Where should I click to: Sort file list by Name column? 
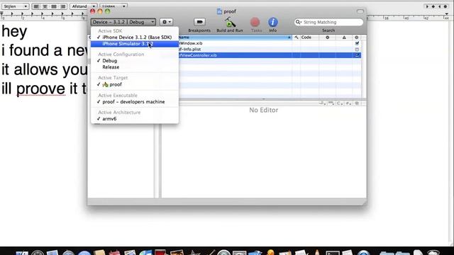point(235,38)
